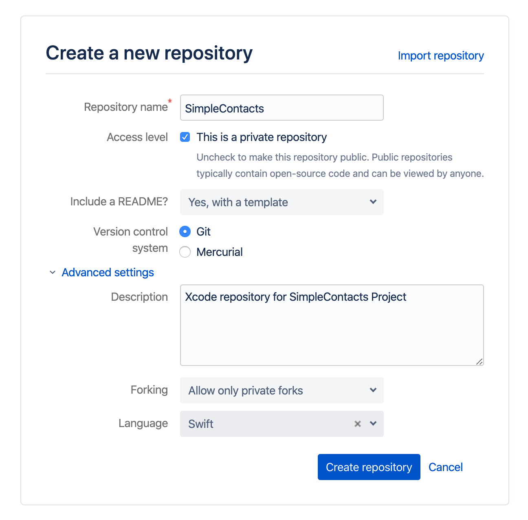Clear the selected Swift language

(x=357, y=424)
